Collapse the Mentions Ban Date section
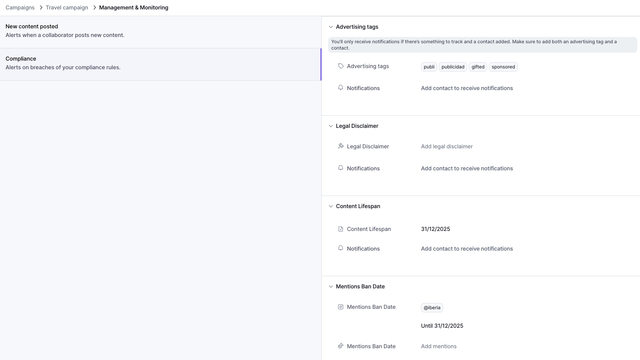The height and width of the screenshot is (360, 640). (331, 286)
